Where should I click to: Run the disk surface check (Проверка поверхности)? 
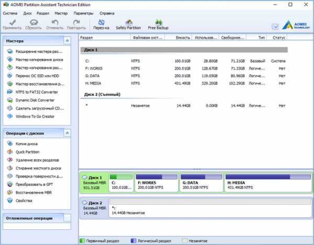tap(35, 176)
